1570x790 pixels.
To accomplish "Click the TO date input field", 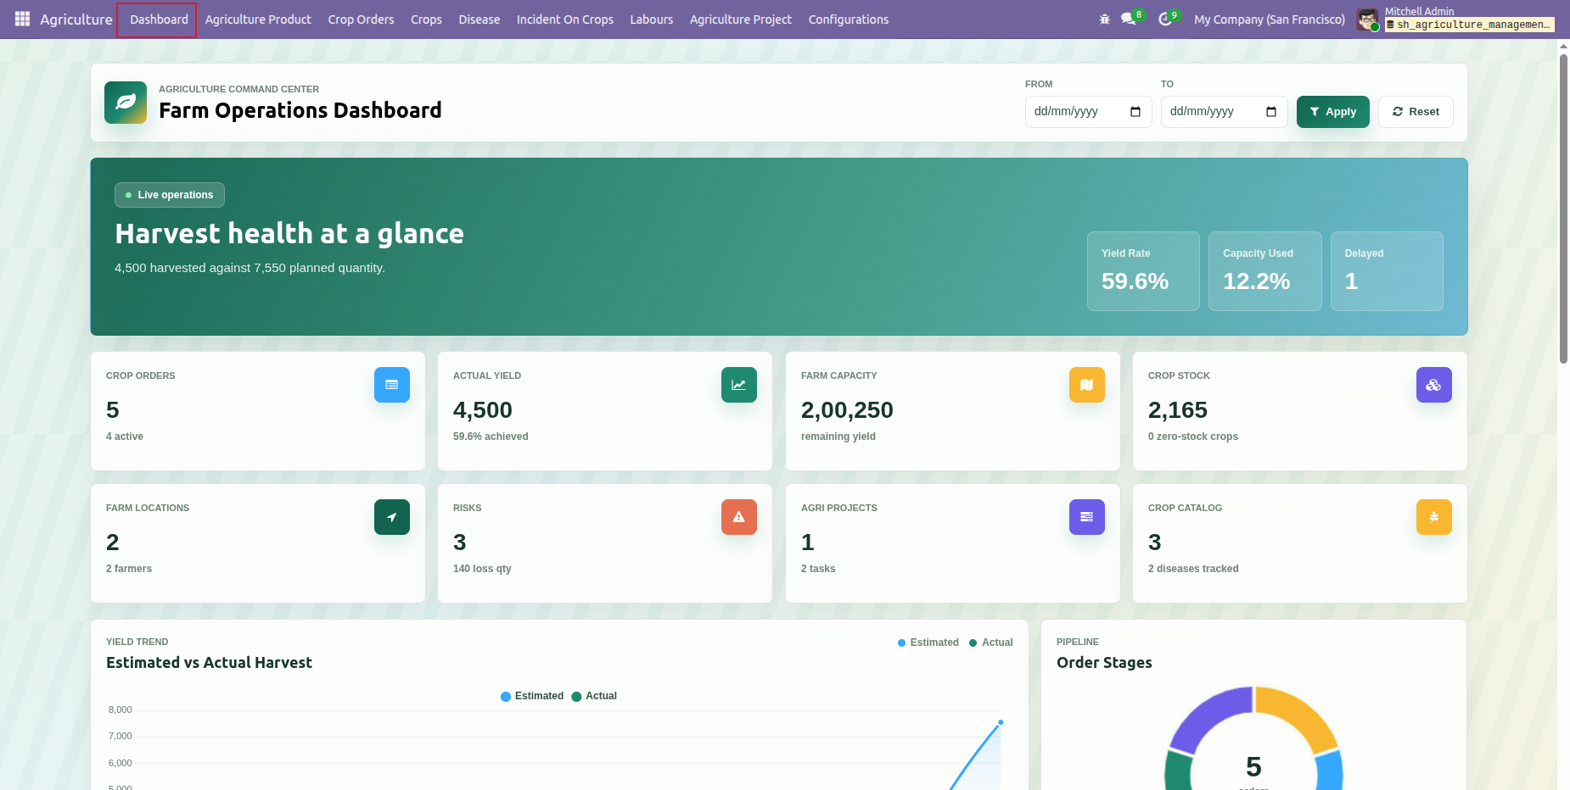I will [x=1225, y=112].
